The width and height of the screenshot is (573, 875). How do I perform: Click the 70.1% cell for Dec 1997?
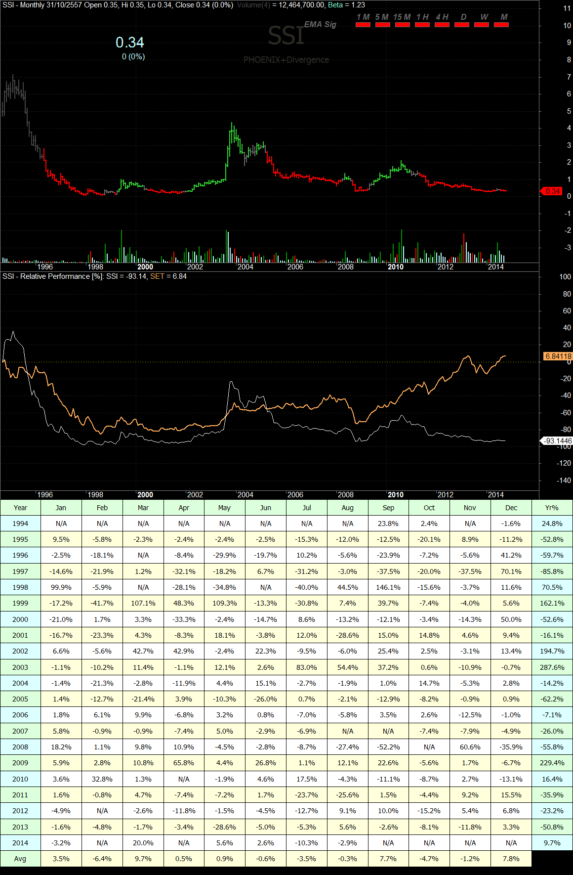[x=511, y=571]
